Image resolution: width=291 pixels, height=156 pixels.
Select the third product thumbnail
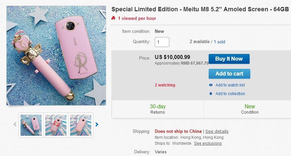point(81,125)
